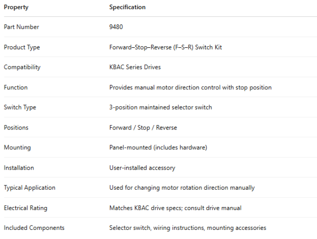
Task: Click the Specification column header
Action: 127,7
